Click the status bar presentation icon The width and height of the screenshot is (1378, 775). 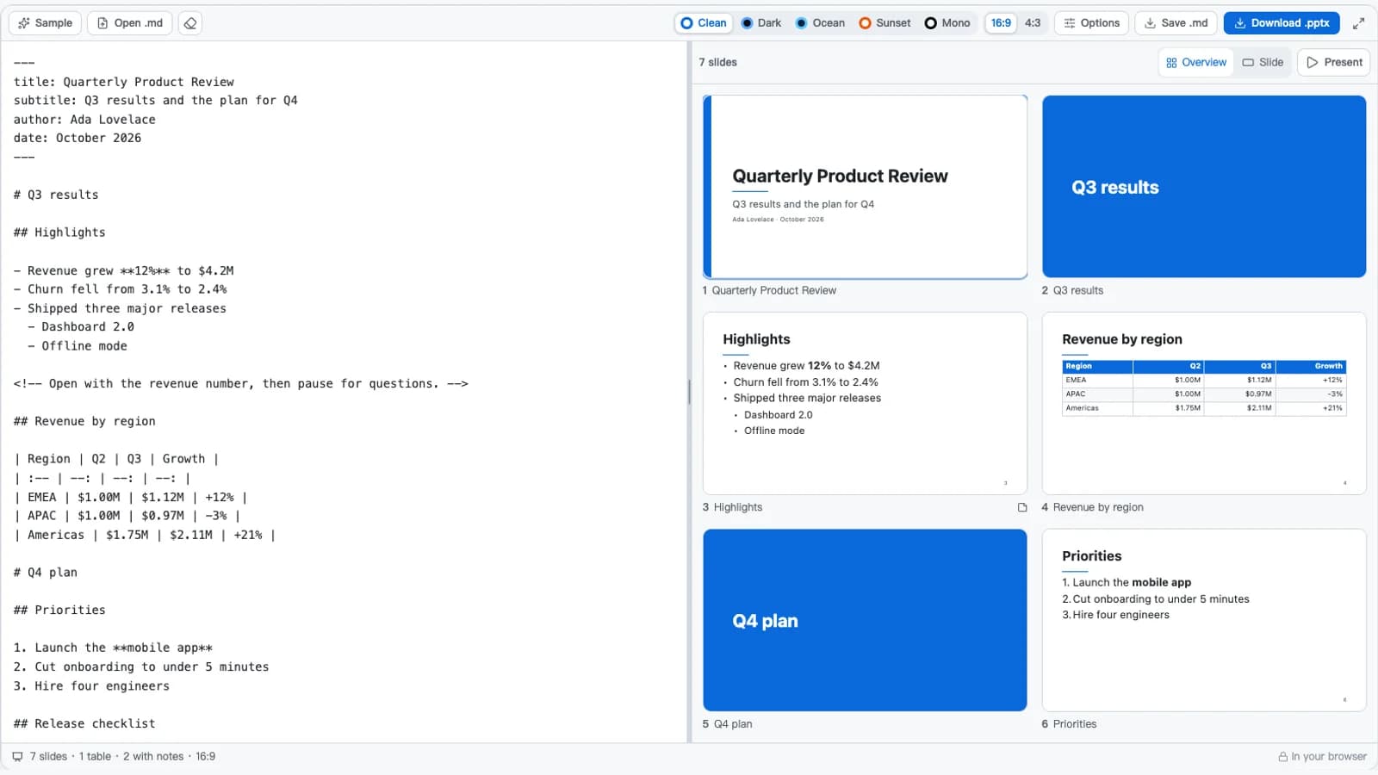pyautogui.click(x=17, y=756)
